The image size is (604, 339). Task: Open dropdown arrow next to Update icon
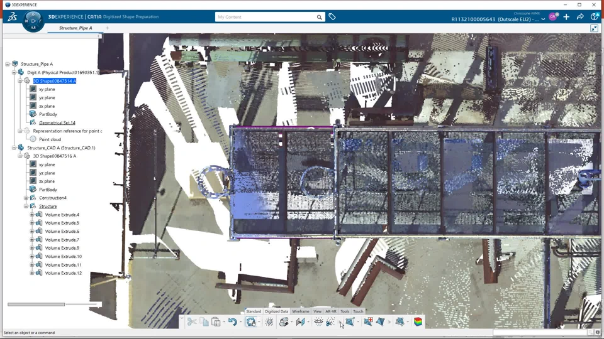[x=259, y=322]
